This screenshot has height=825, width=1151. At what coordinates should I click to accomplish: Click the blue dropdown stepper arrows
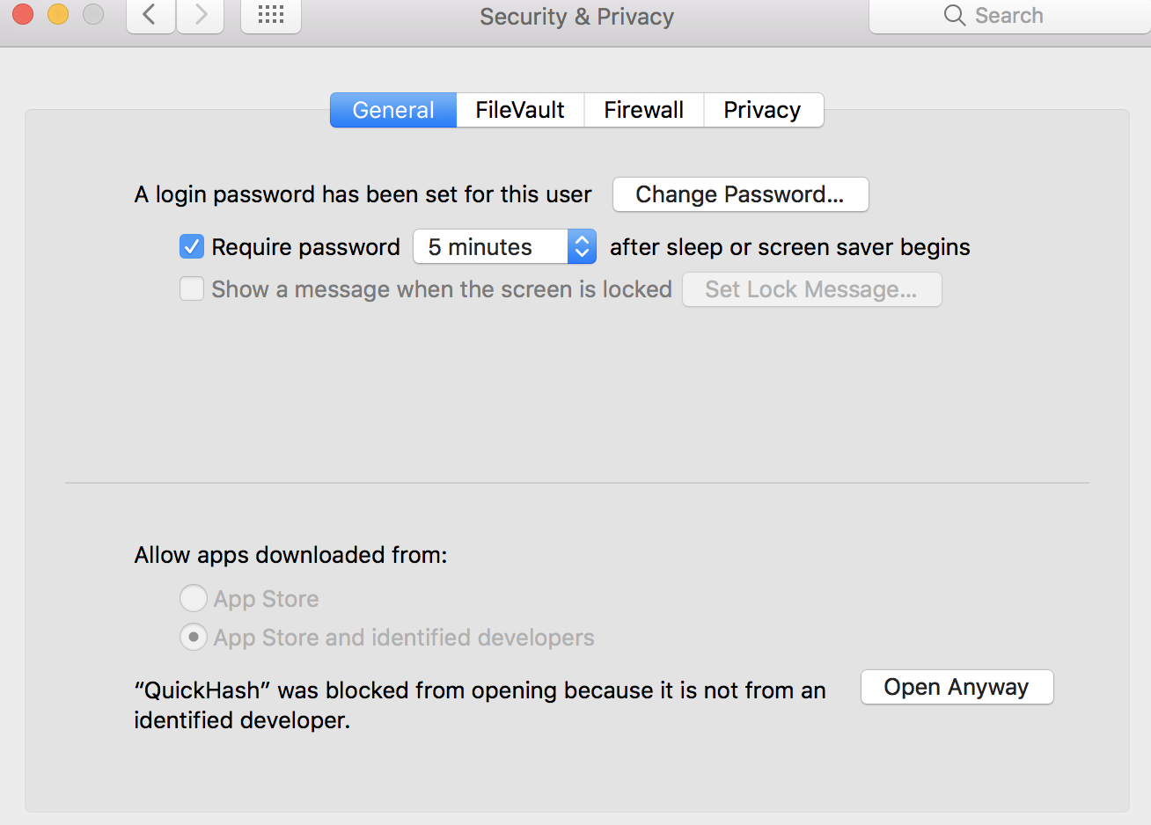(582, 247)
